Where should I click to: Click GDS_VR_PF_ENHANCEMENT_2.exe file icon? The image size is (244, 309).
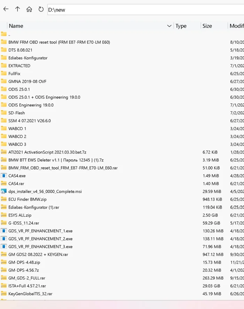tap(4, 239)
